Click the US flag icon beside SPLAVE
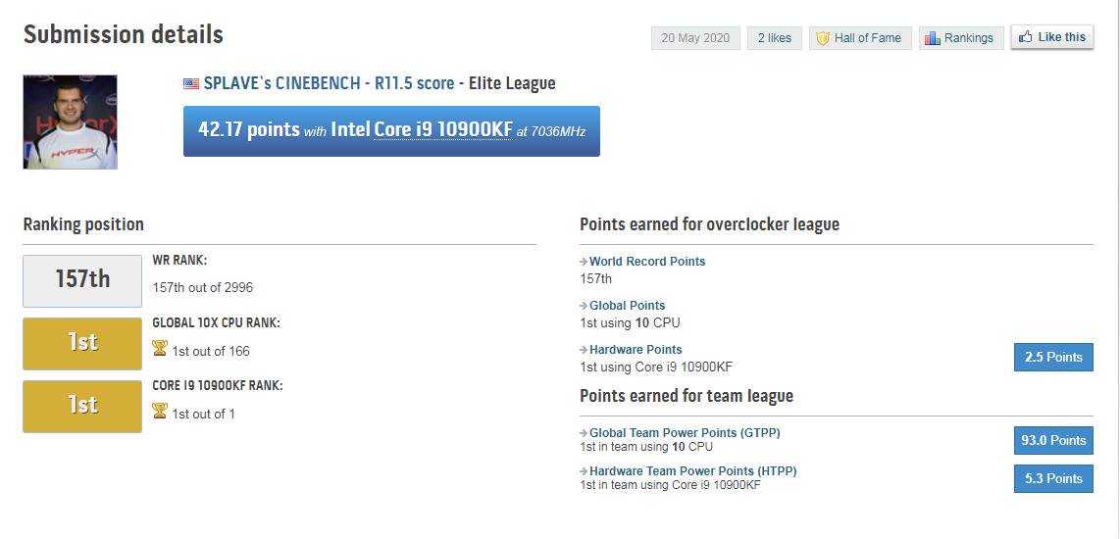This screenshot has width=1120, height=539. [191, 84]
